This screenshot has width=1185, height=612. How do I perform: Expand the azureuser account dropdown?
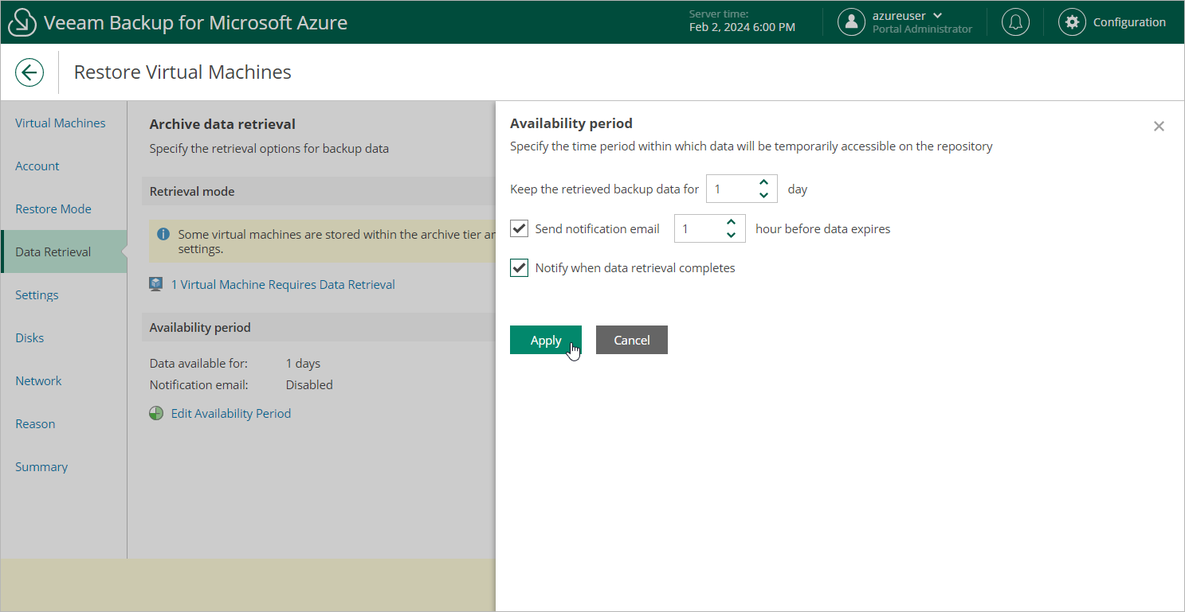tap(937, 16)
